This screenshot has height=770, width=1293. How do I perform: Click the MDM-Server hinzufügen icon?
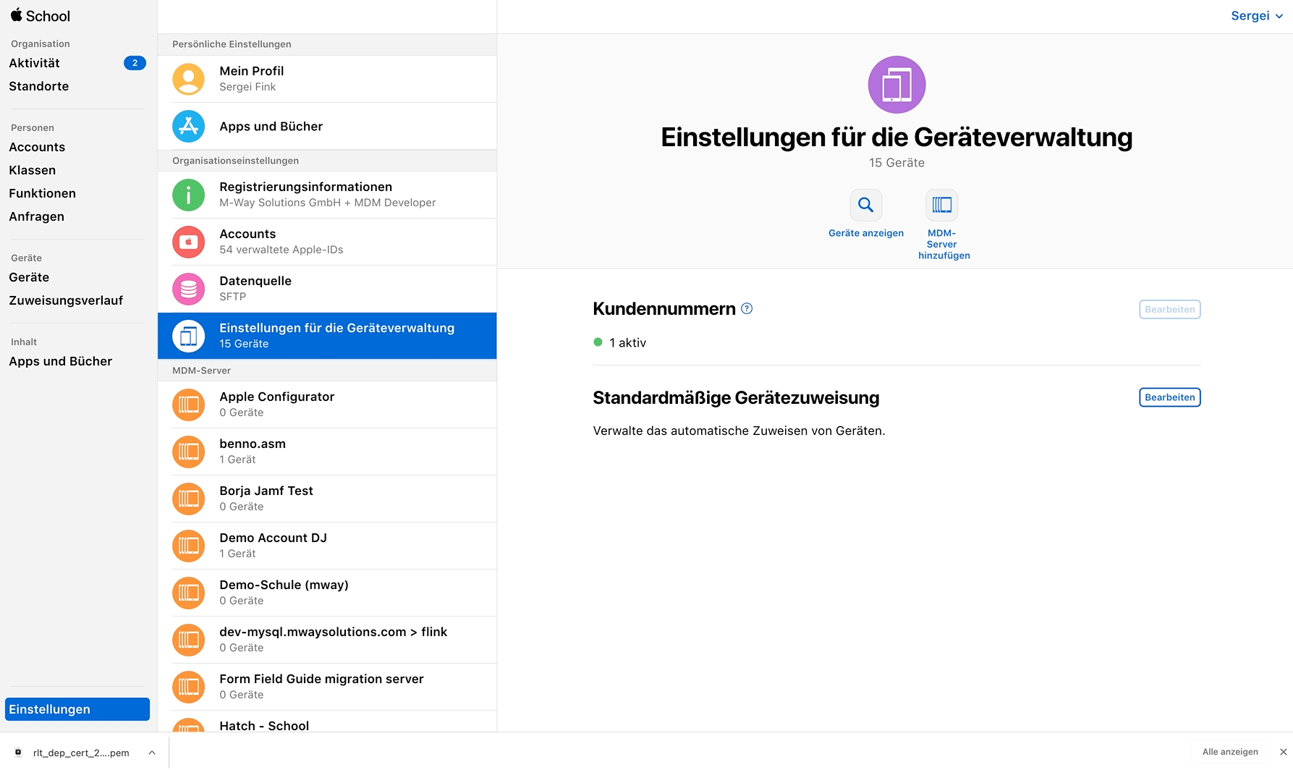point(941,205)
